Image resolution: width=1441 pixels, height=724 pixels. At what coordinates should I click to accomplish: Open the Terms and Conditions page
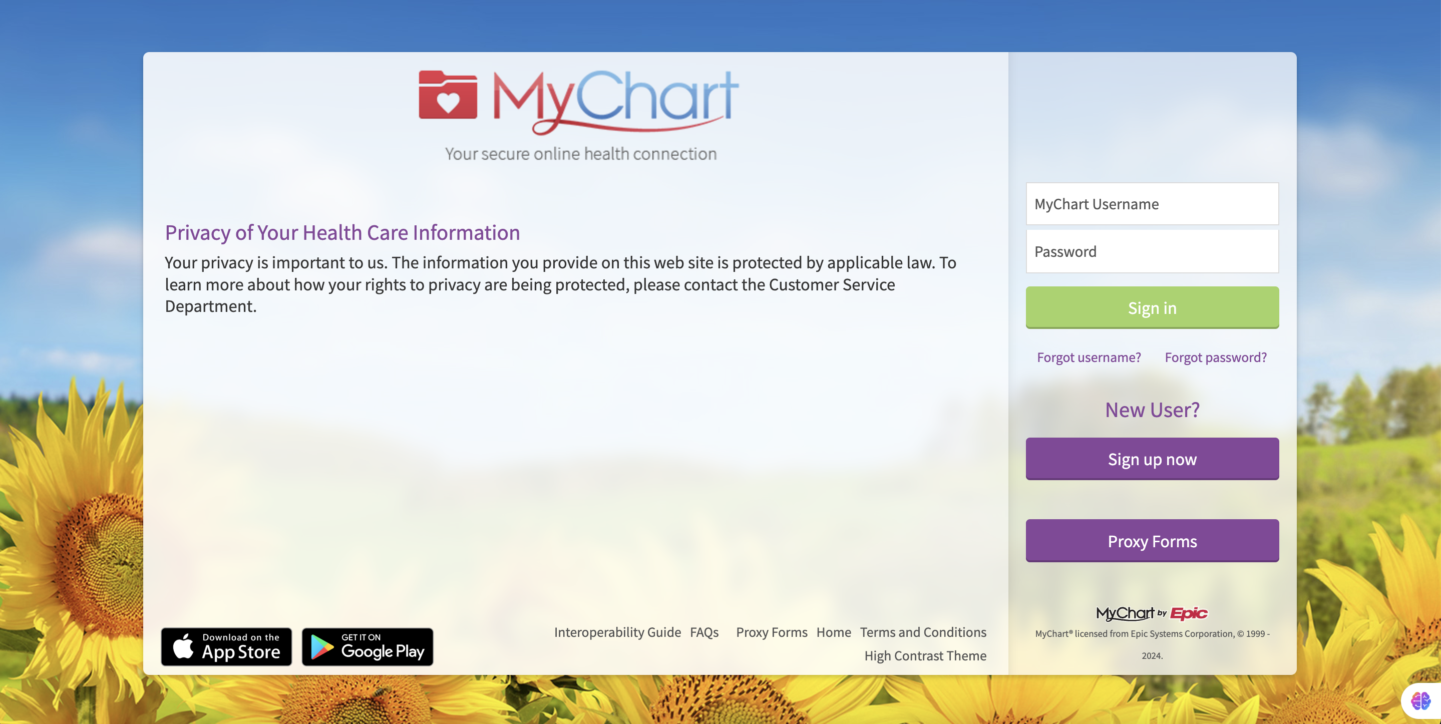tap(922, 632)
